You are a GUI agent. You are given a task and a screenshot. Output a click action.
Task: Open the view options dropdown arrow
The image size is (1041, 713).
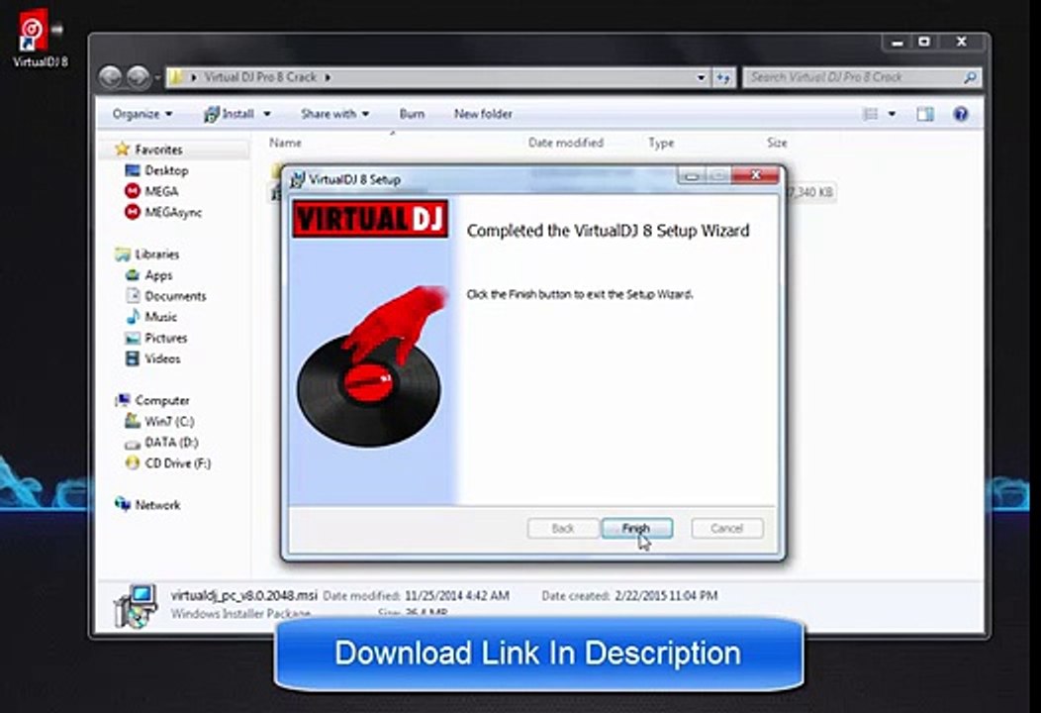(x=892, y=114)
